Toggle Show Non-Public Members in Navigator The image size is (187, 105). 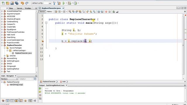tap(16, 101)
